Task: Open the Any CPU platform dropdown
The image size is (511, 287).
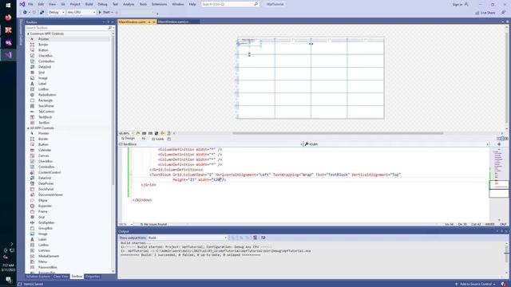Action: point(81,13)
